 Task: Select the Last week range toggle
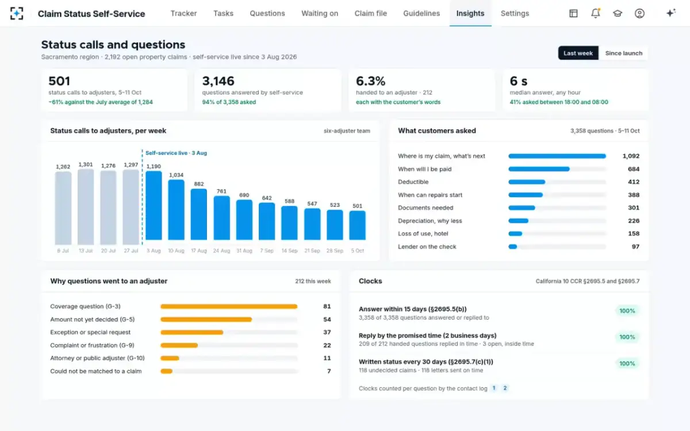point(578,53)
